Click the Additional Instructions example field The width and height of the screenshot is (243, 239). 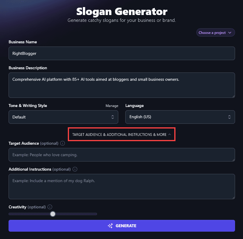point(121,186)
